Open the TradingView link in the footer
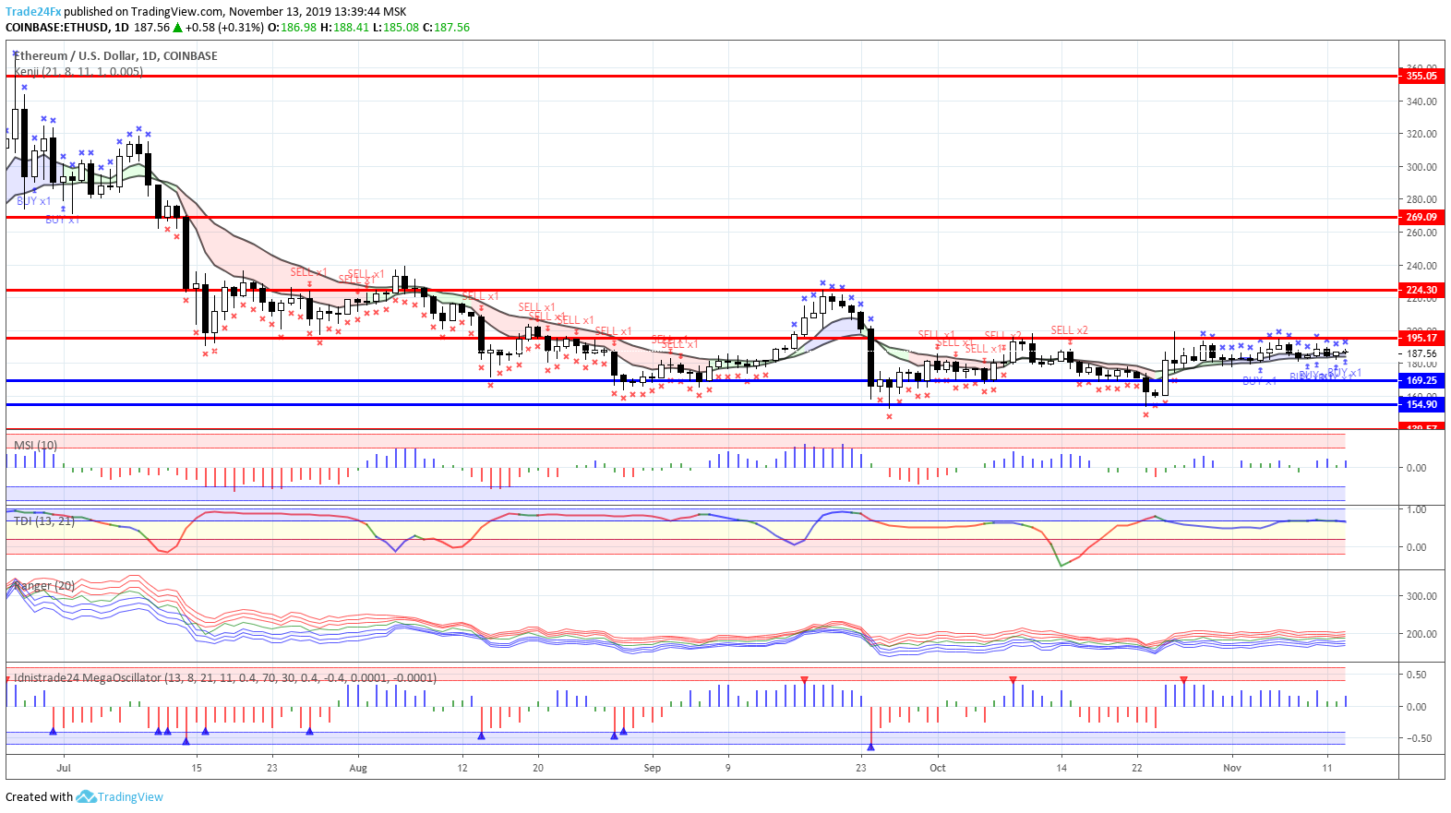Screen dimensions: 1451x813 point(130,797)
